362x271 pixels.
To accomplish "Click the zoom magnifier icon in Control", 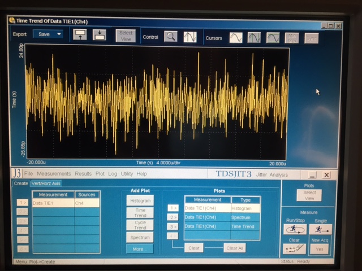I will coord(170,37).
